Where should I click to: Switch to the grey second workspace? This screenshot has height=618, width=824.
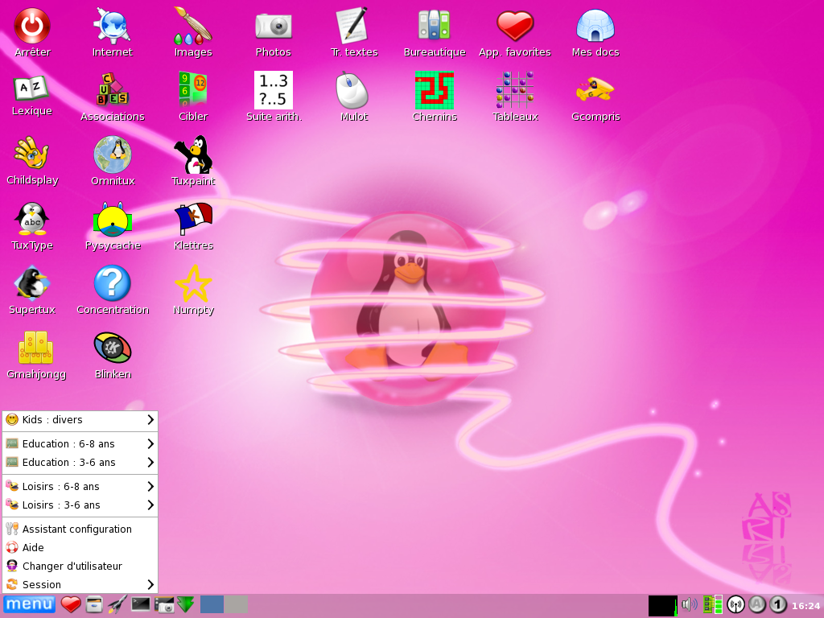[x=236, y=604]
